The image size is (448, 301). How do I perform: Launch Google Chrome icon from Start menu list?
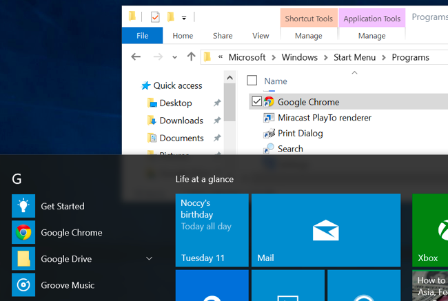pyautogui.click(x=23, y=232)
